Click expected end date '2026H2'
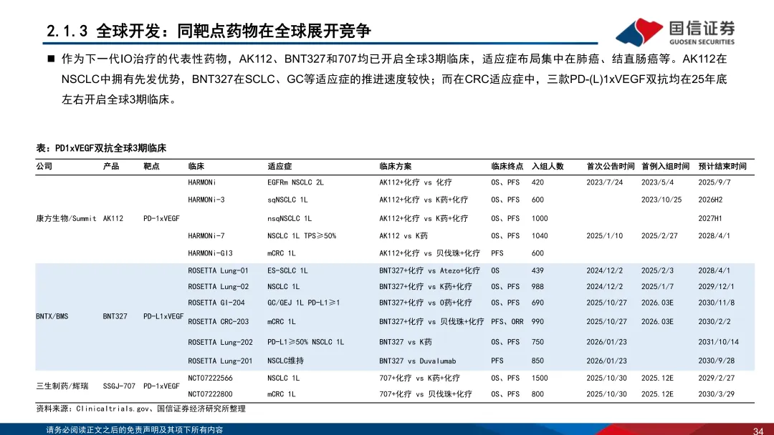Viewport: 774px width, 435px height. [x=710, y=200]
